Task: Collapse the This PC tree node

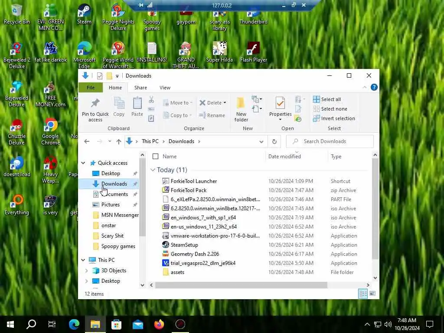Action: (x=83, y=260)
